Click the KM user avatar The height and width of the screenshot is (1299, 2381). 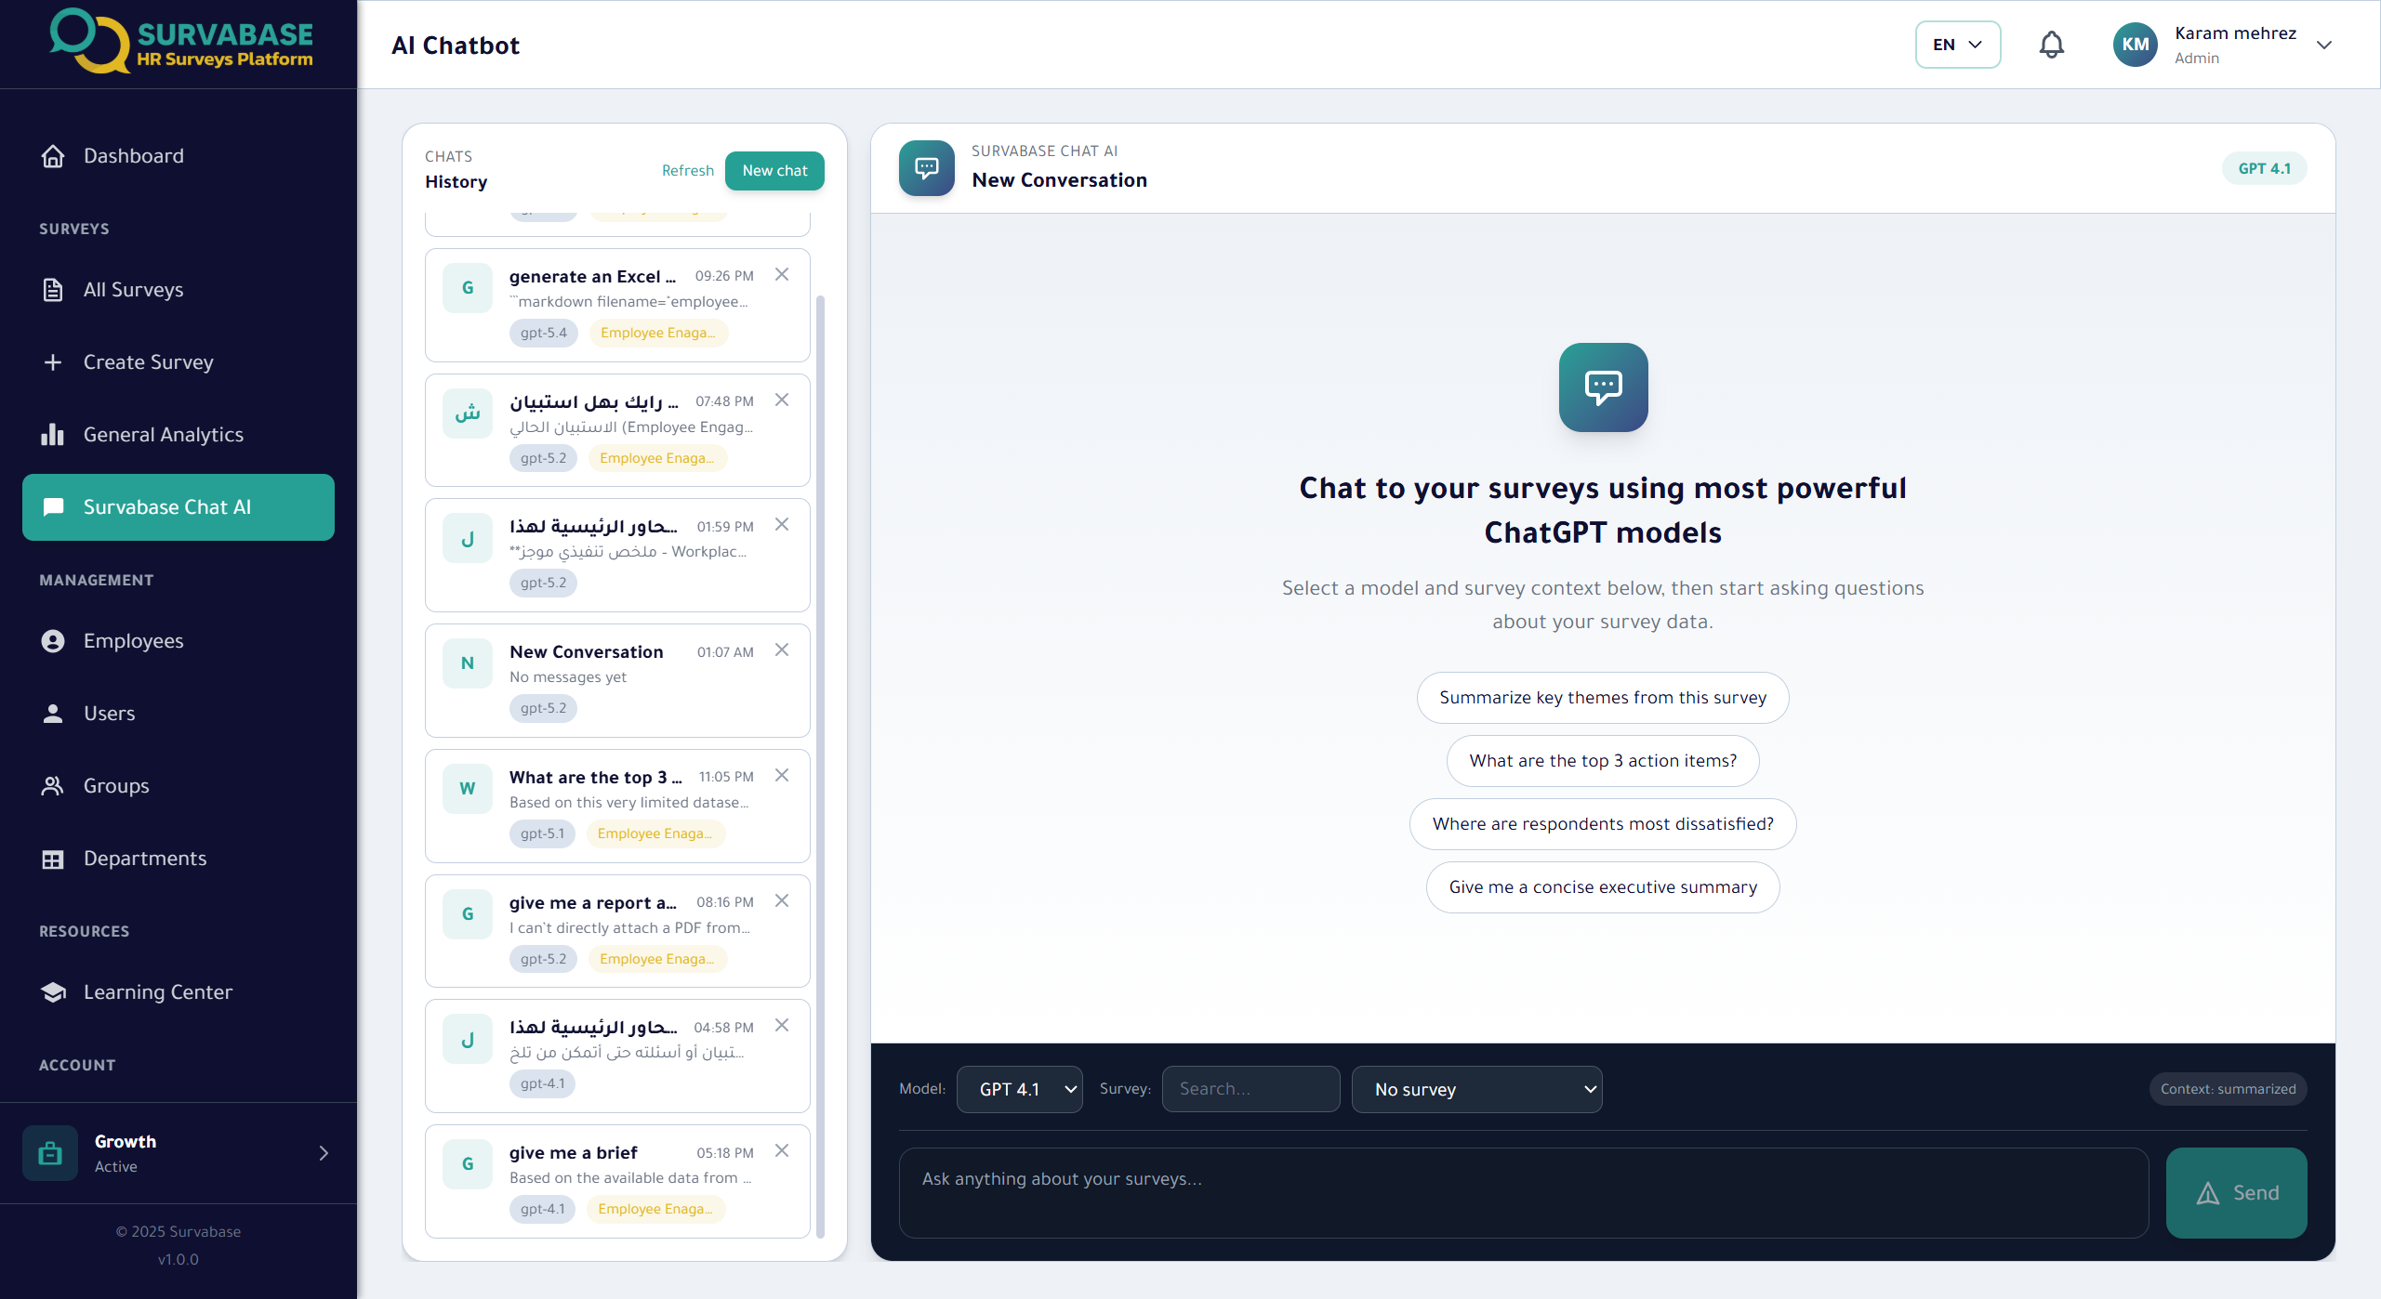tap(2136, 45)
